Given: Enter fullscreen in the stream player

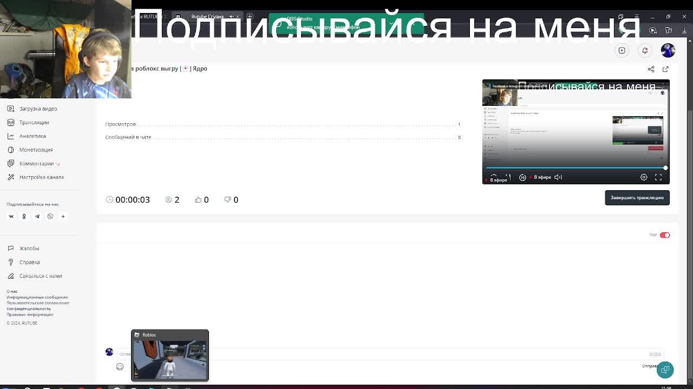Looking at the screenshot, I should click(x=658, y=177).
